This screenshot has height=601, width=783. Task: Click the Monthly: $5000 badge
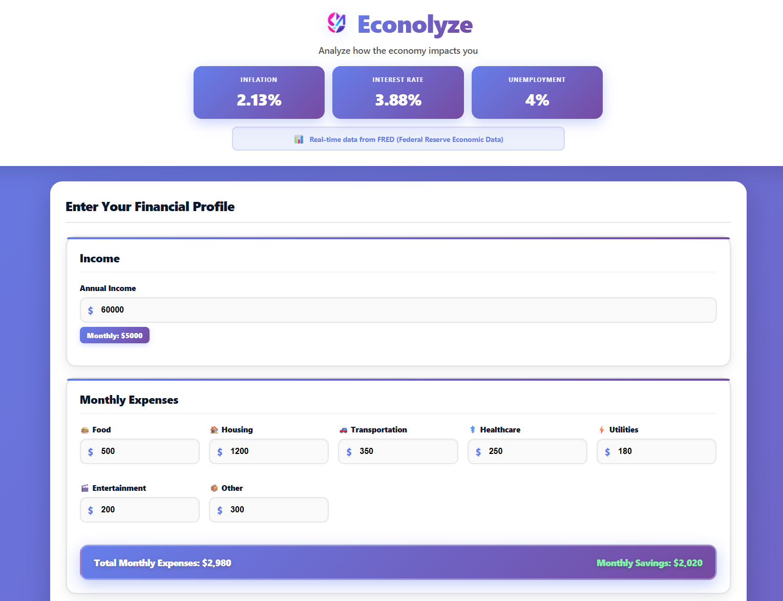[x=114, y=335]
